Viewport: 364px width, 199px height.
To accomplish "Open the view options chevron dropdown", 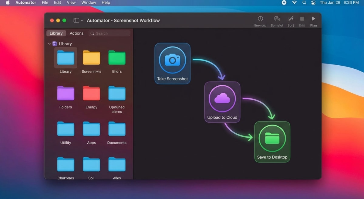I will 81,20.
